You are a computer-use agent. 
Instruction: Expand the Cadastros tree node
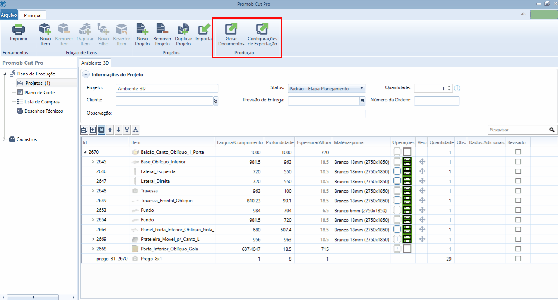coord(5,139)
